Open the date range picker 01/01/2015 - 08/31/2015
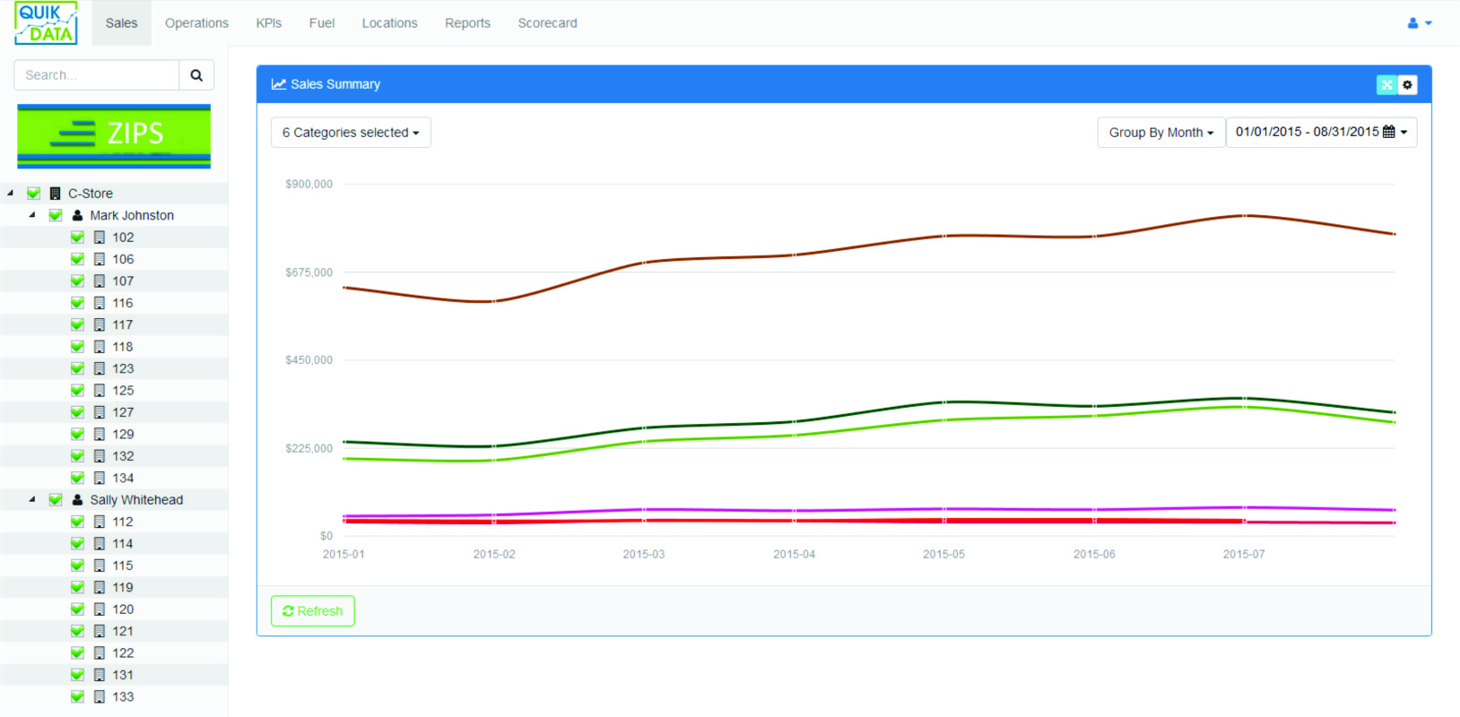 tap(1321, 133)
